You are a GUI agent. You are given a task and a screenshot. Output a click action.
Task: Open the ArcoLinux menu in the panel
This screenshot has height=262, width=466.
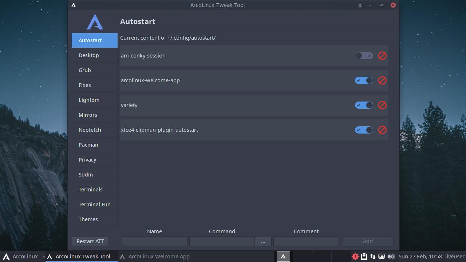(20, 257)
